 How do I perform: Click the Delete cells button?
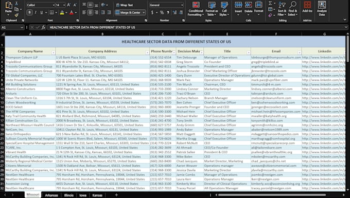click(248, 8)
